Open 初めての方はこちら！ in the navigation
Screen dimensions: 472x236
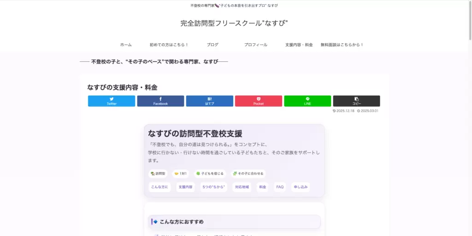[169, 45]
